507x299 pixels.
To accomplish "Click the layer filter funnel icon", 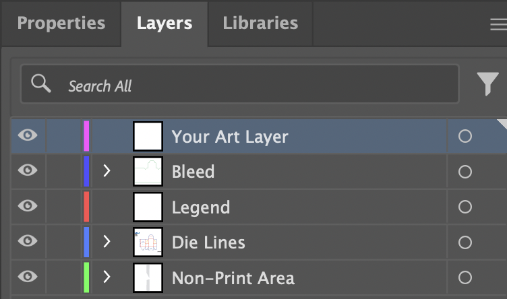I will (487, 84).
